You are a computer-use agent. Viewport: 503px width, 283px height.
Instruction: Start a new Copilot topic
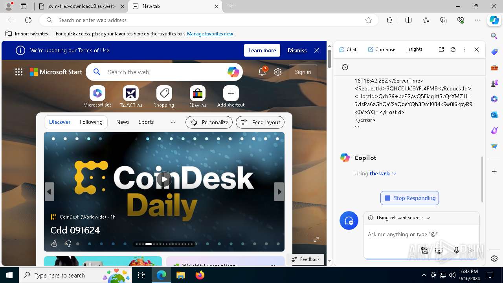click(x=349, y=221)
